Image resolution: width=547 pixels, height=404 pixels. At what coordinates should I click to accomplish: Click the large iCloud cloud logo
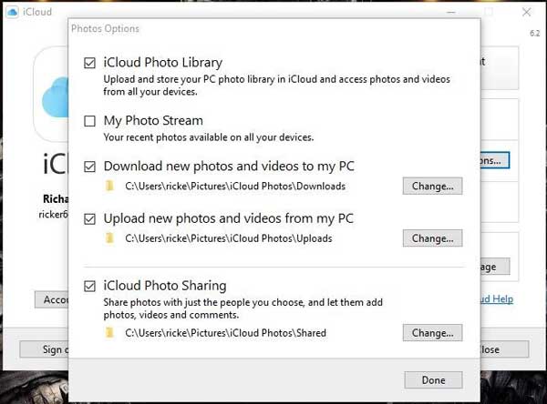[55, 97]
